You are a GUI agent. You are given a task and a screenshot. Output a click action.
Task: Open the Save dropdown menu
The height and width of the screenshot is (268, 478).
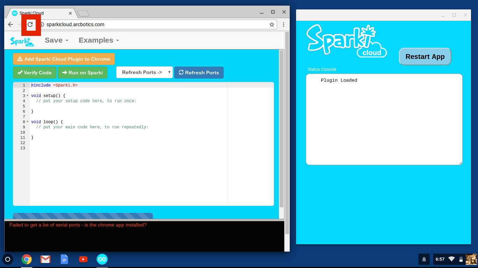[x=56, y=40]
